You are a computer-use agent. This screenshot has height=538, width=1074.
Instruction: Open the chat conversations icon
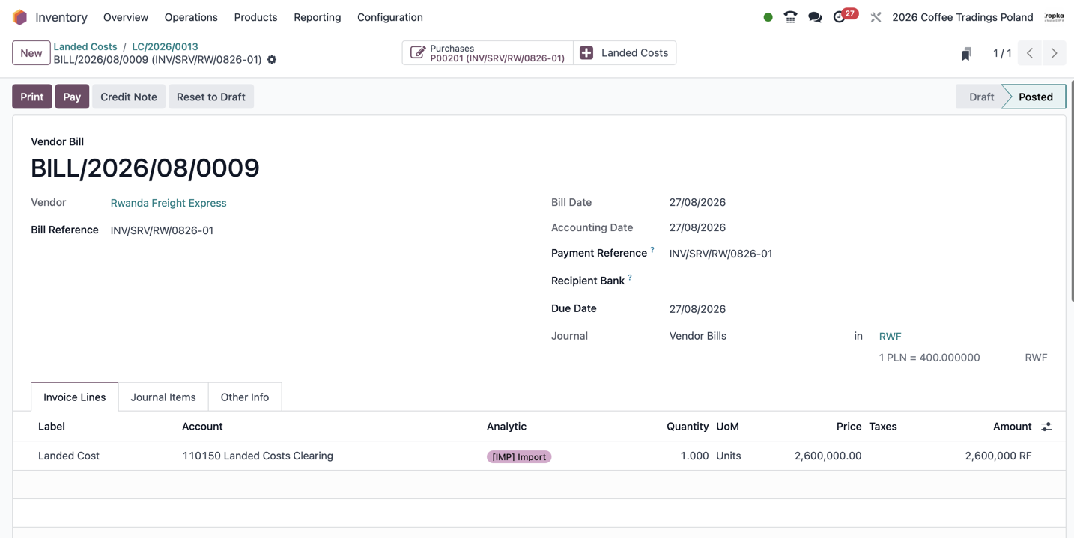coord(815,17)
